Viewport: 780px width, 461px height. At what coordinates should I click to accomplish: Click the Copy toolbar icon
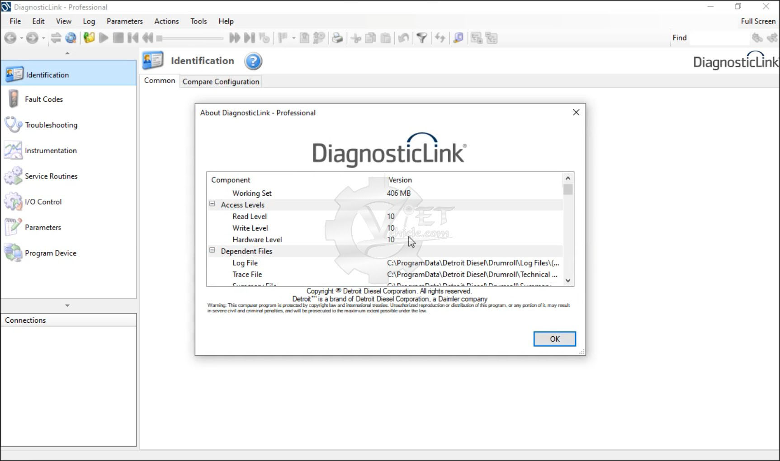tap(370, 38)
